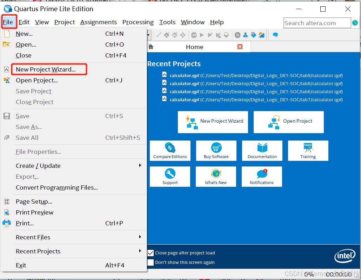The image size is (361, 280).
Task: Open the toolbar dropdown arrow beside File menu edge
Action: [148, 35]
